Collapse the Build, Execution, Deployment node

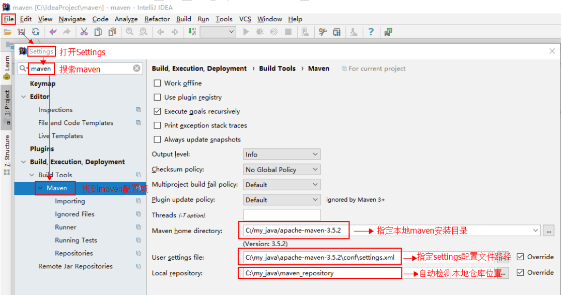[x=24, y=162]
